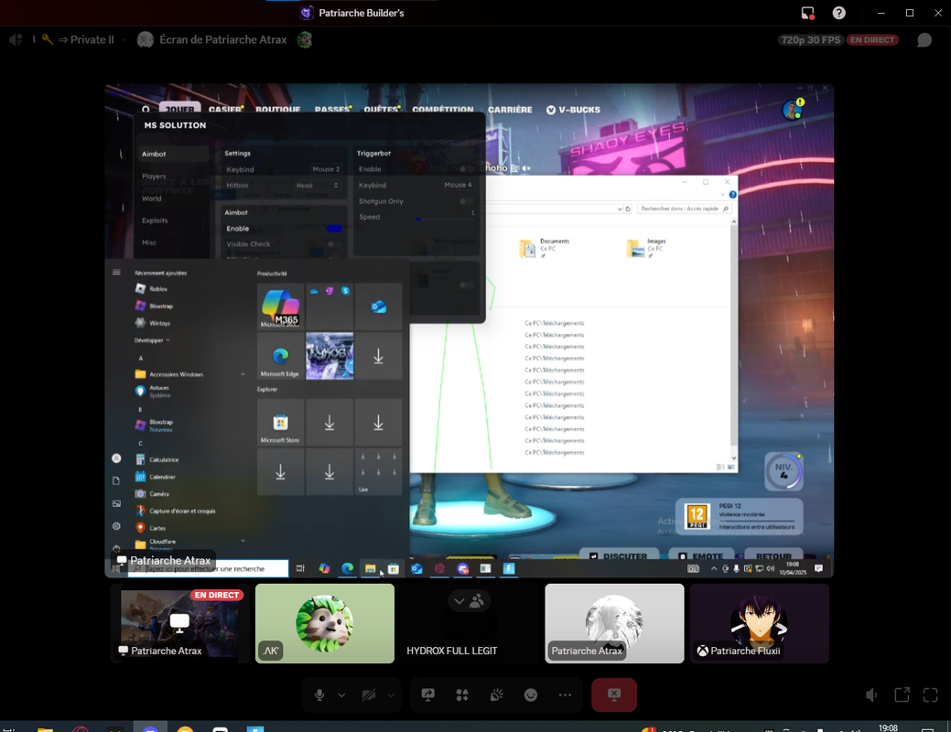Select Patriarche Atrax's grey avatar tile

[x=614, y=623]
